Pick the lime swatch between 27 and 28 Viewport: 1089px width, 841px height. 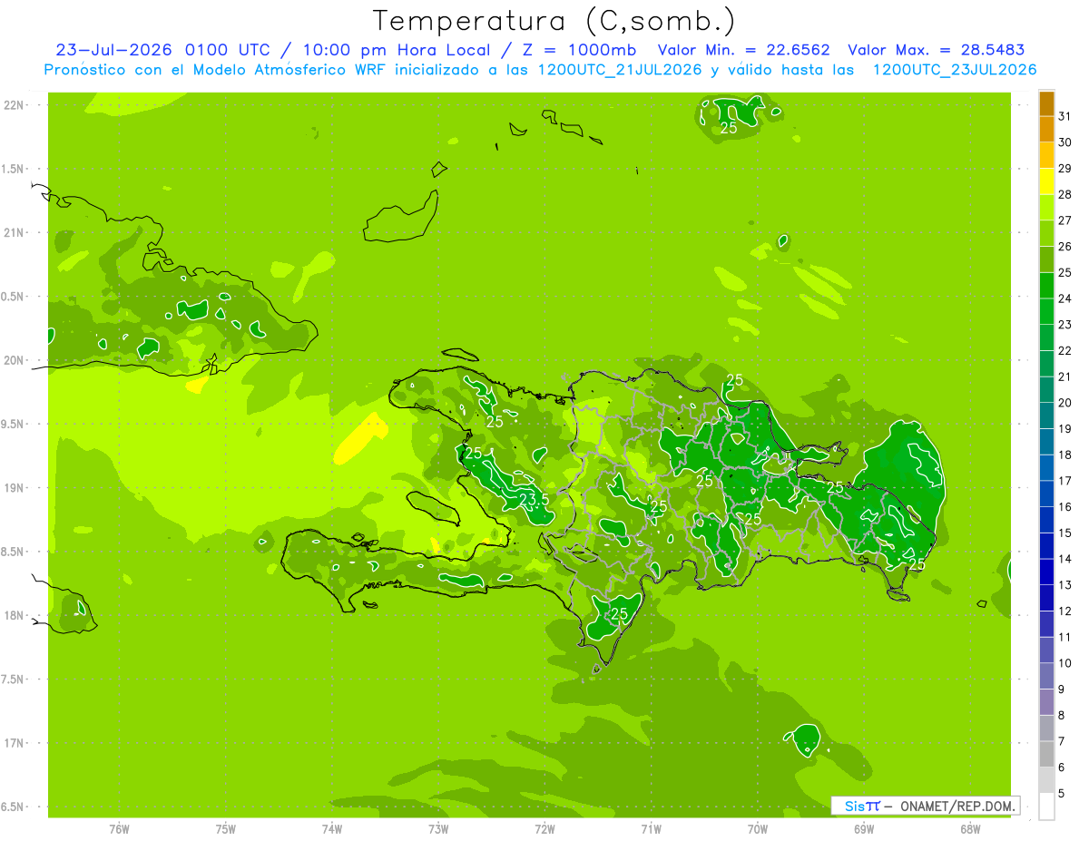click(x=1046, y=207)
